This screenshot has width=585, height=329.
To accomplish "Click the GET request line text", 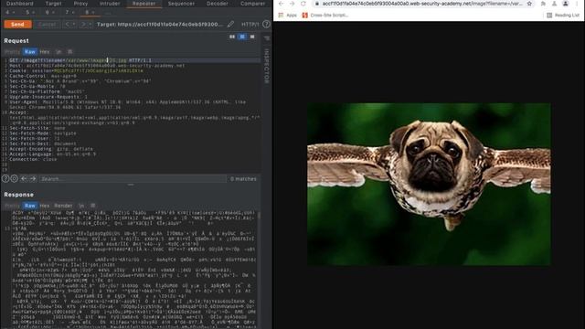I will click(x=80, y=60).
